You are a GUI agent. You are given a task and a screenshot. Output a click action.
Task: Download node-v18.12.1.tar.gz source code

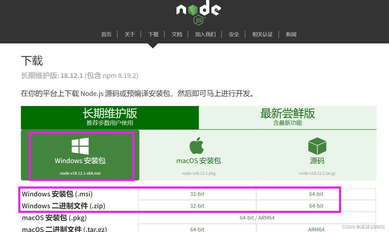coord(317,155)
